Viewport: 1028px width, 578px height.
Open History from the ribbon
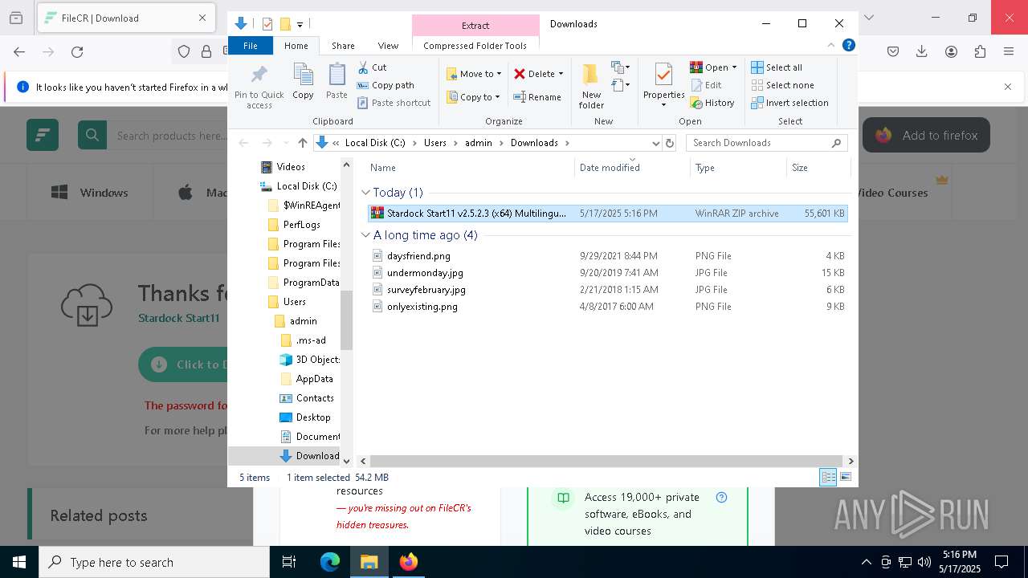point(712,103)
